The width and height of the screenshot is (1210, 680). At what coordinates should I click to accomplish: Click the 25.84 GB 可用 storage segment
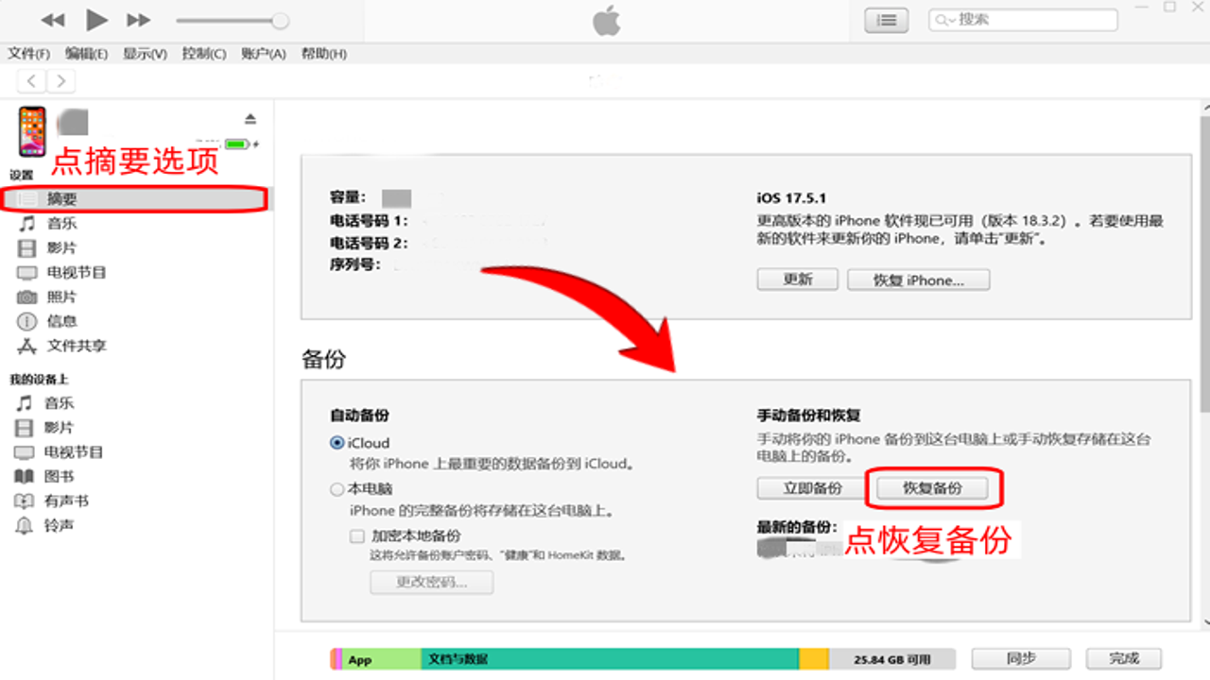(892, 659)
